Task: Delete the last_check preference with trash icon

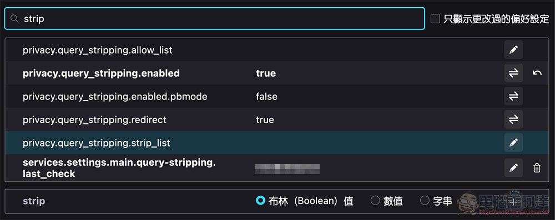Action: click(537, 168)
